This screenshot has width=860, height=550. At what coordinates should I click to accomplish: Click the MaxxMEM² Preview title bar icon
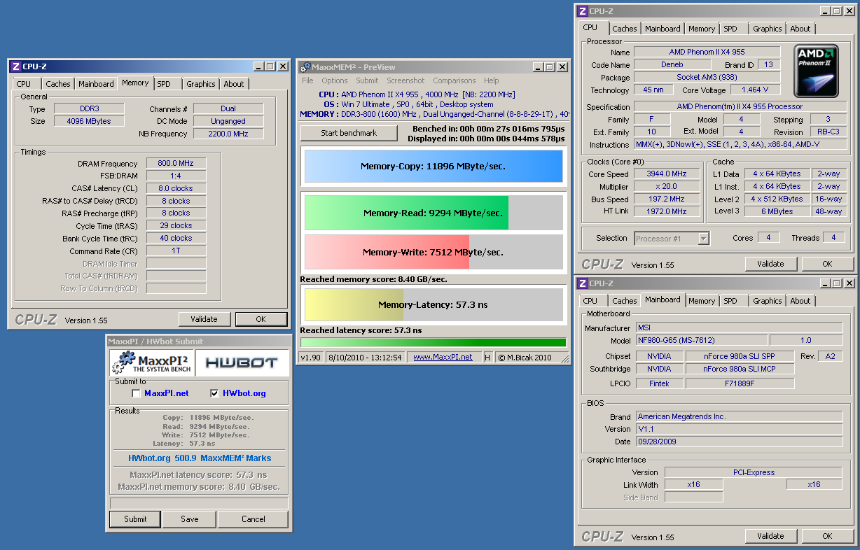click(305, 67)
